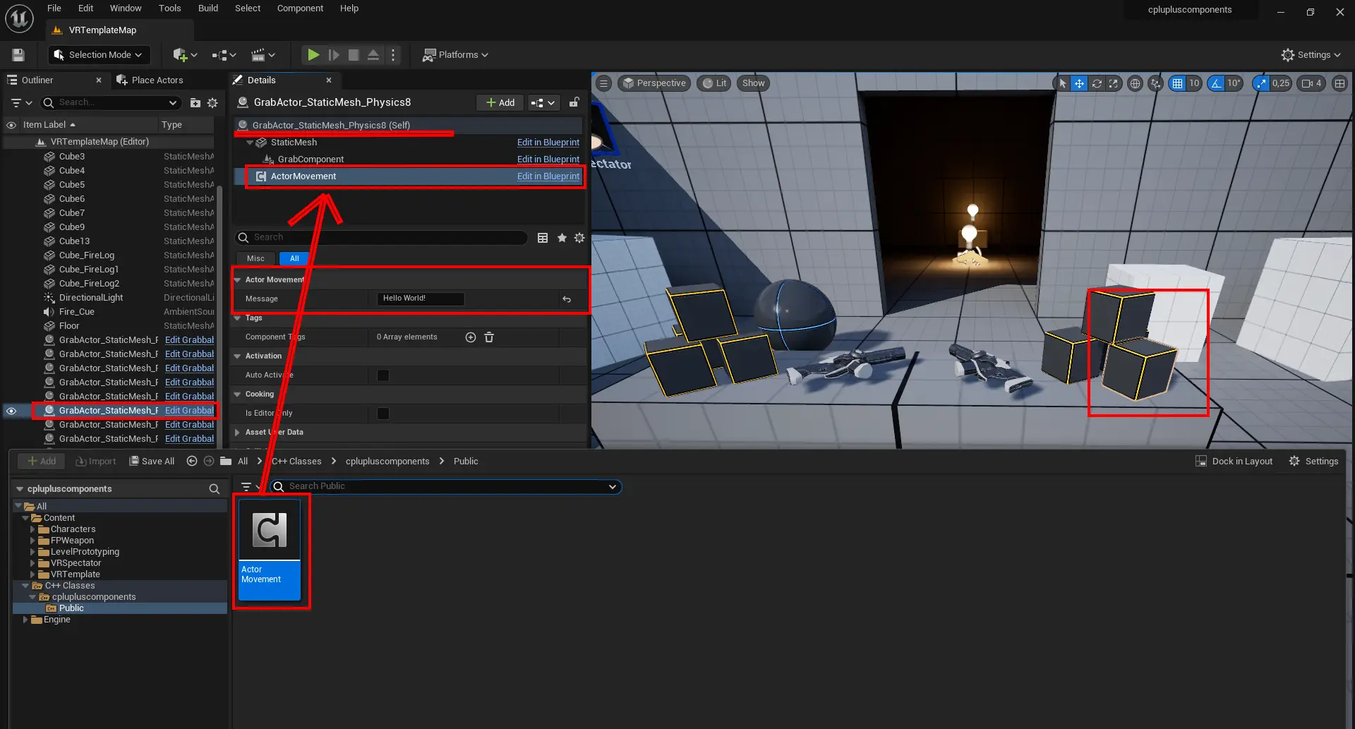This screenshot has width=1355, height=729.
Task: Add element to Component Tags with plus icon
Action: [x=470, y=337]
